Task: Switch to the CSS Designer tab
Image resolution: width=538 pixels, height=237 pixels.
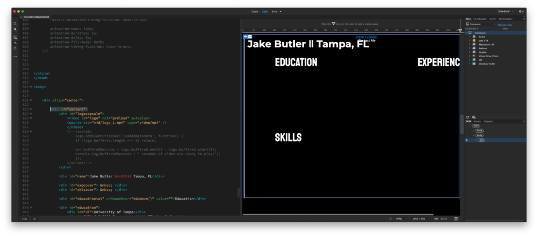Action: coord(505,19)
